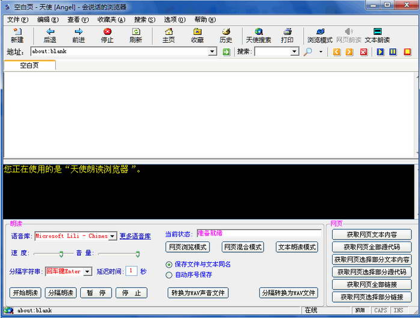The image size is (420, 318).
Task: Open the 语音库 voice dropdown
Action: point(113,236)
